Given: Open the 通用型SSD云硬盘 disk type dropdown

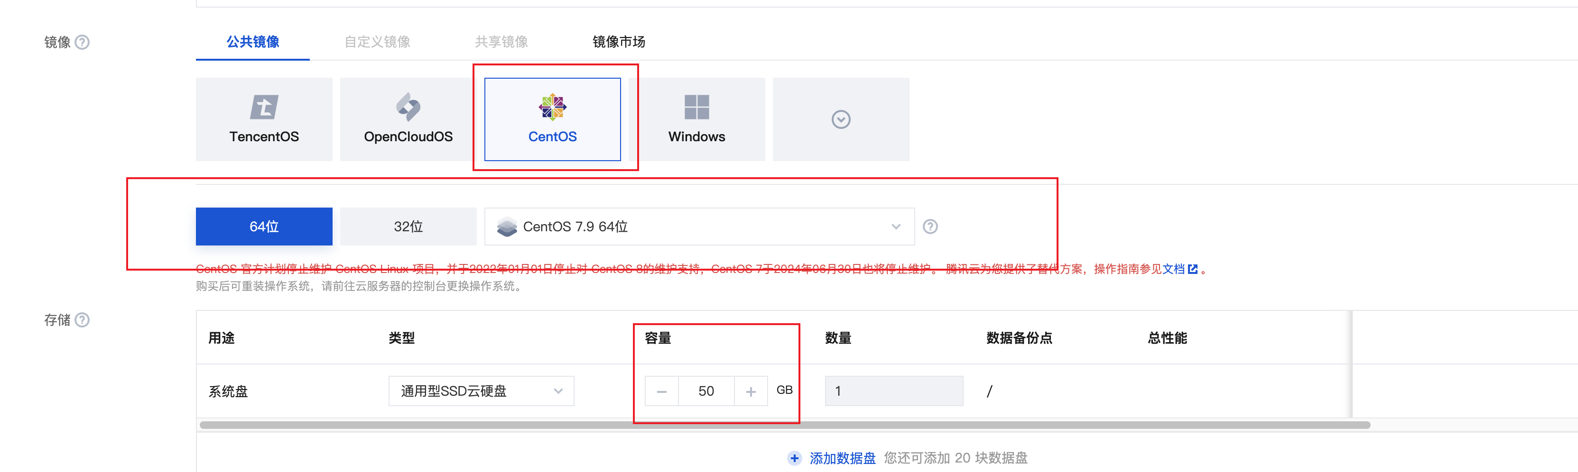Looking at the screenshot, I should pos(482,391).
